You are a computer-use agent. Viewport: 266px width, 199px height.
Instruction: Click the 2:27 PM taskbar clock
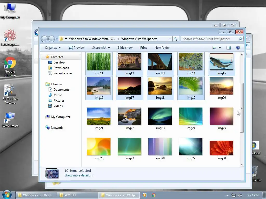click(x=253, y=195)
